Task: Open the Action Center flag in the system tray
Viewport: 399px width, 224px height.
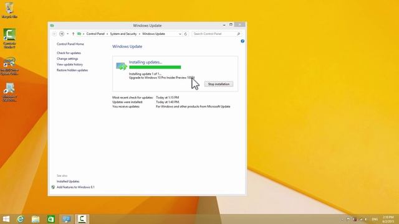Action: [349, 219]
